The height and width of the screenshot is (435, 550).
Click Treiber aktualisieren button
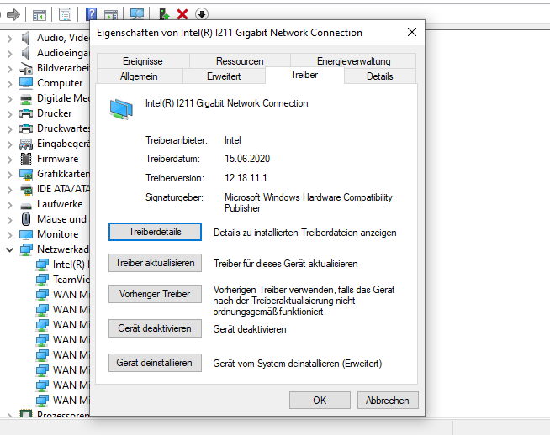[x=155, y=263]
